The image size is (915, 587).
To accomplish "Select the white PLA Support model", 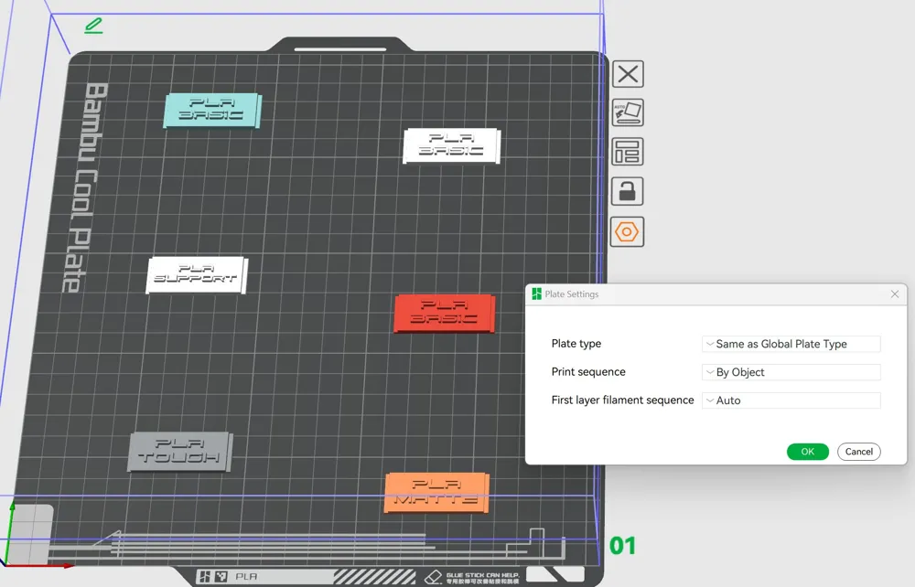I will tap(196, 274).
